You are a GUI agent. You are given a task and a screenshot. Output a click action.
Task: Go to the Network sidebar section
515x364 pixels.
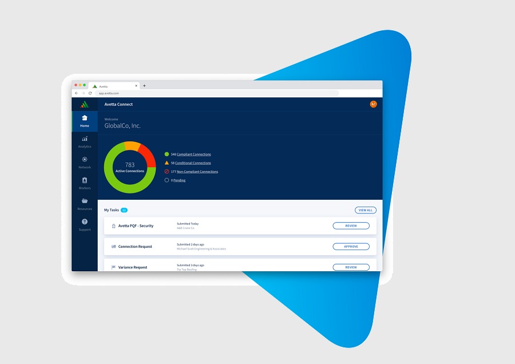click(x=85, y=163)
